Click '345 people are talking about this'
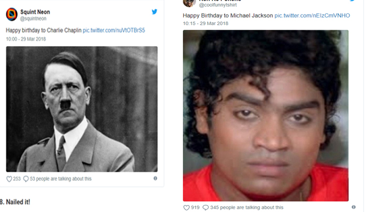The width and height of the screenshot is (371, 212). [246, 208]
